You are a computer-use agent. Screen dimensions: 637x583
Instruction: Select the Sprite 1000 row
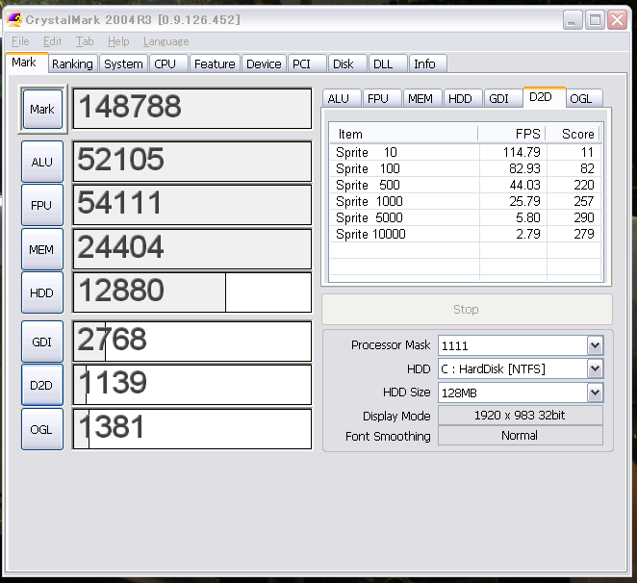point(466,201)
